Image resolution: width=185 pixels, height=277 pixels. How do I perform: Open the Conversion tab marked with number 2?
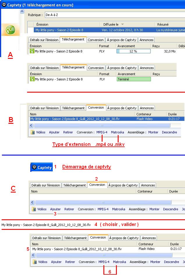[x=97, y=185]
